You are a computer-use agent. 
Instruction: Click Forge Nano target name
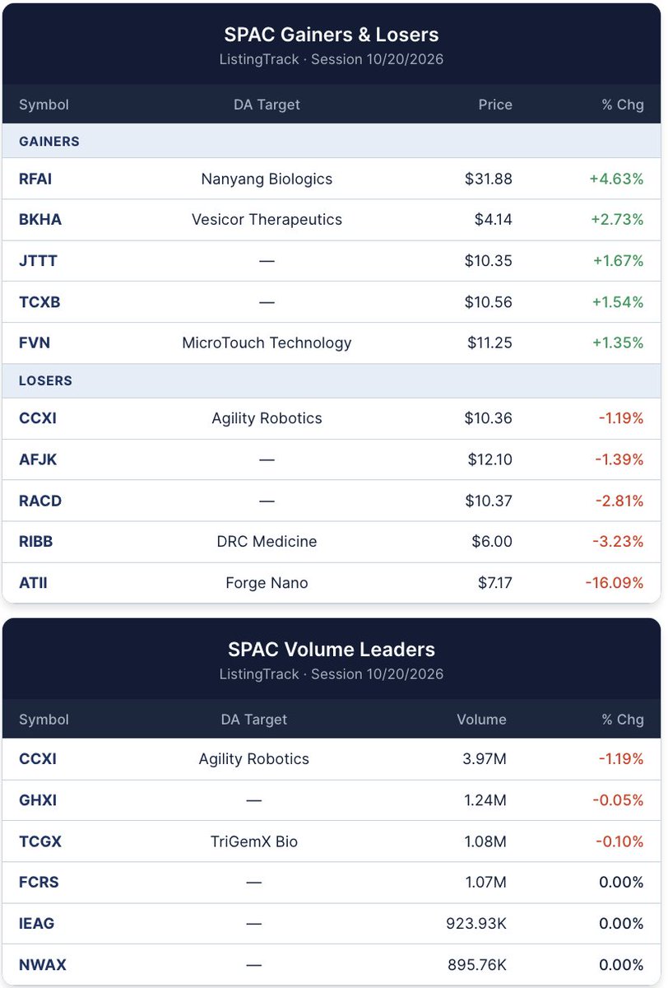pyautogui.click(x=267, y=583)
